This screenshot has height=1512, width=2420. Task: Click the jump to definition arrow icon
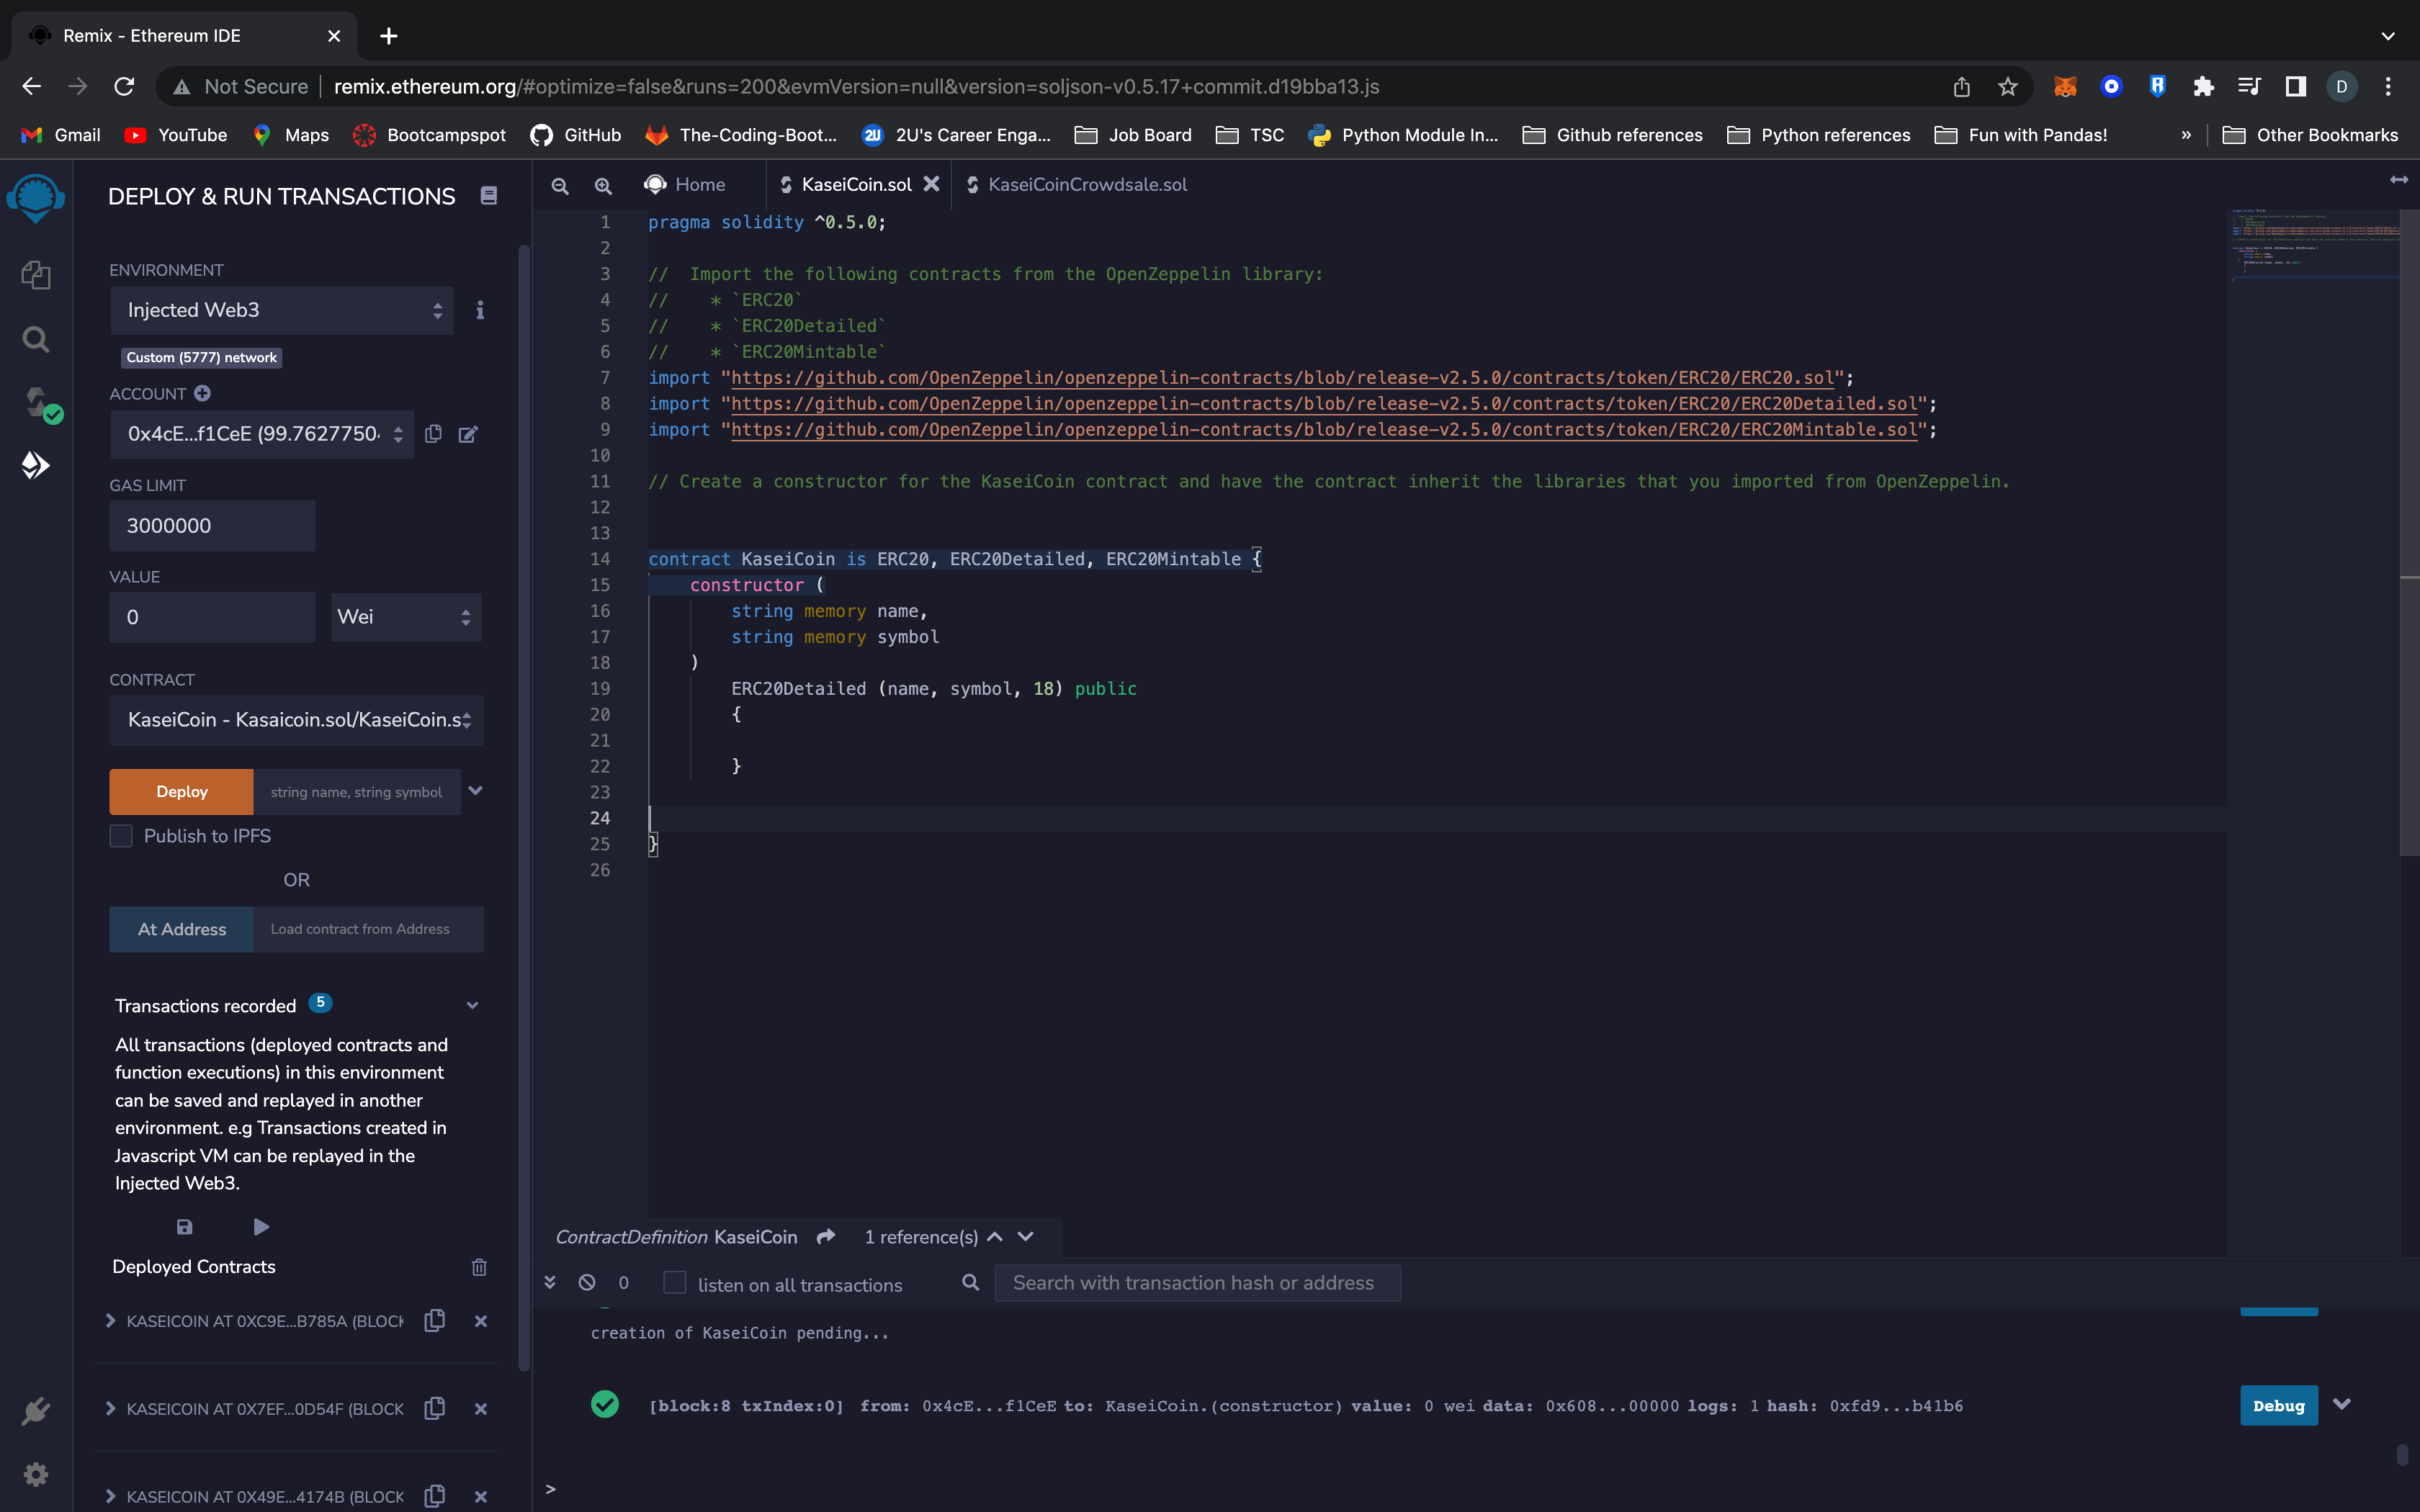[826, 1237]
